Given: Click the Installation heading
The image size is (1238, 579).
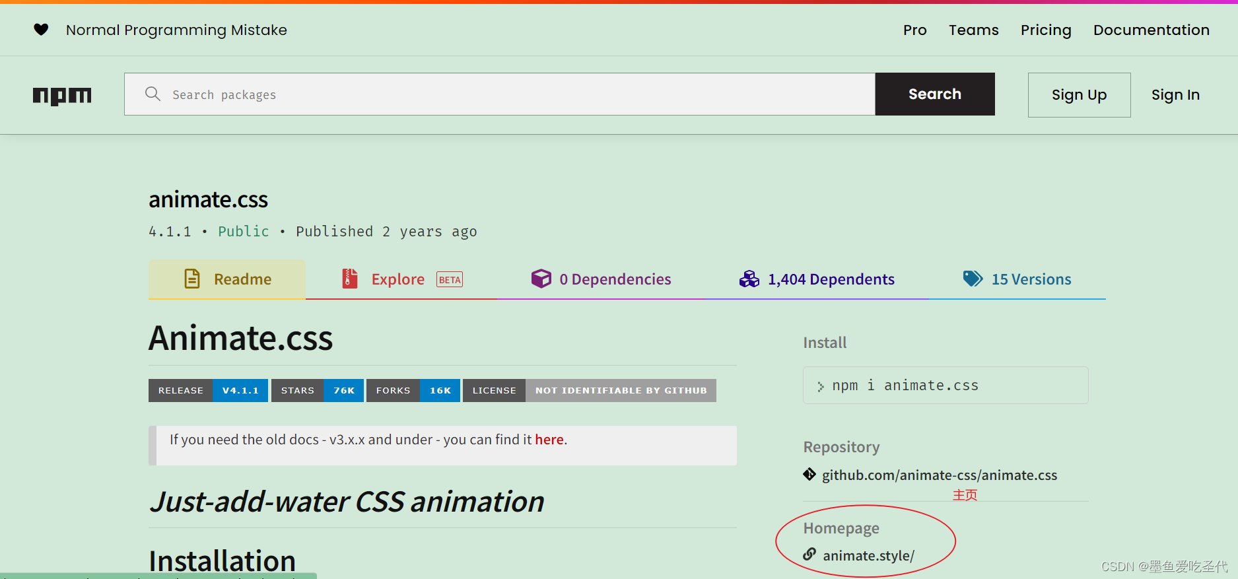Looking at the screenshot, I should click(222, 561).
